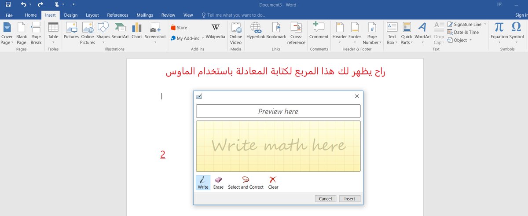528x216 pixels.
Task: Insert a Hyperlink
Action: [x=255, y=31]
